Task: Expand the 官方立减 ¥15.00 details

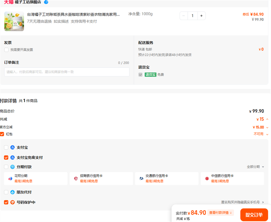Action: 267,127
